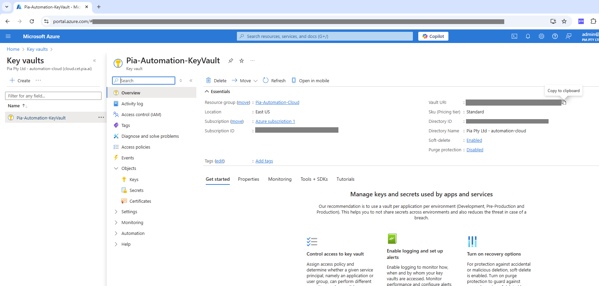Sort the list by Name column
The image size is (599, 286).
(x=17, y=106)
